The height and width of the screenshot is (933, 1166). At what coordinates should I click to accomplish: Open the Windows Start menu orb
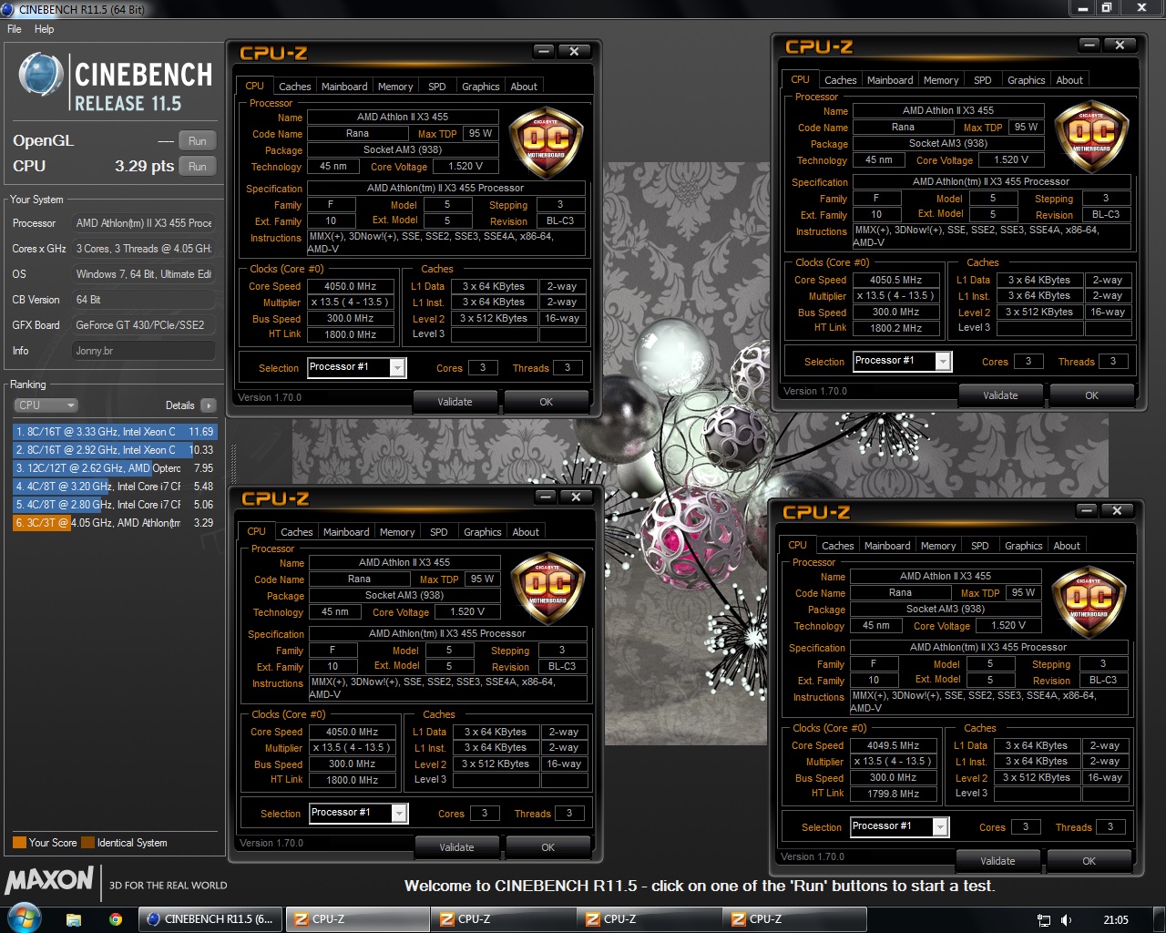coord(24,918)
